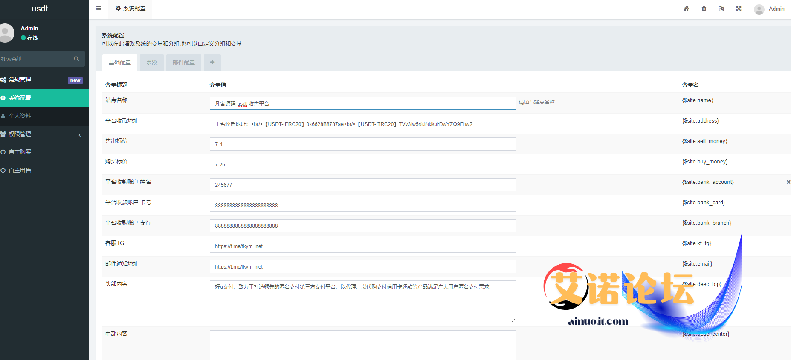Switch to the 余额 tab

point(152,63)
